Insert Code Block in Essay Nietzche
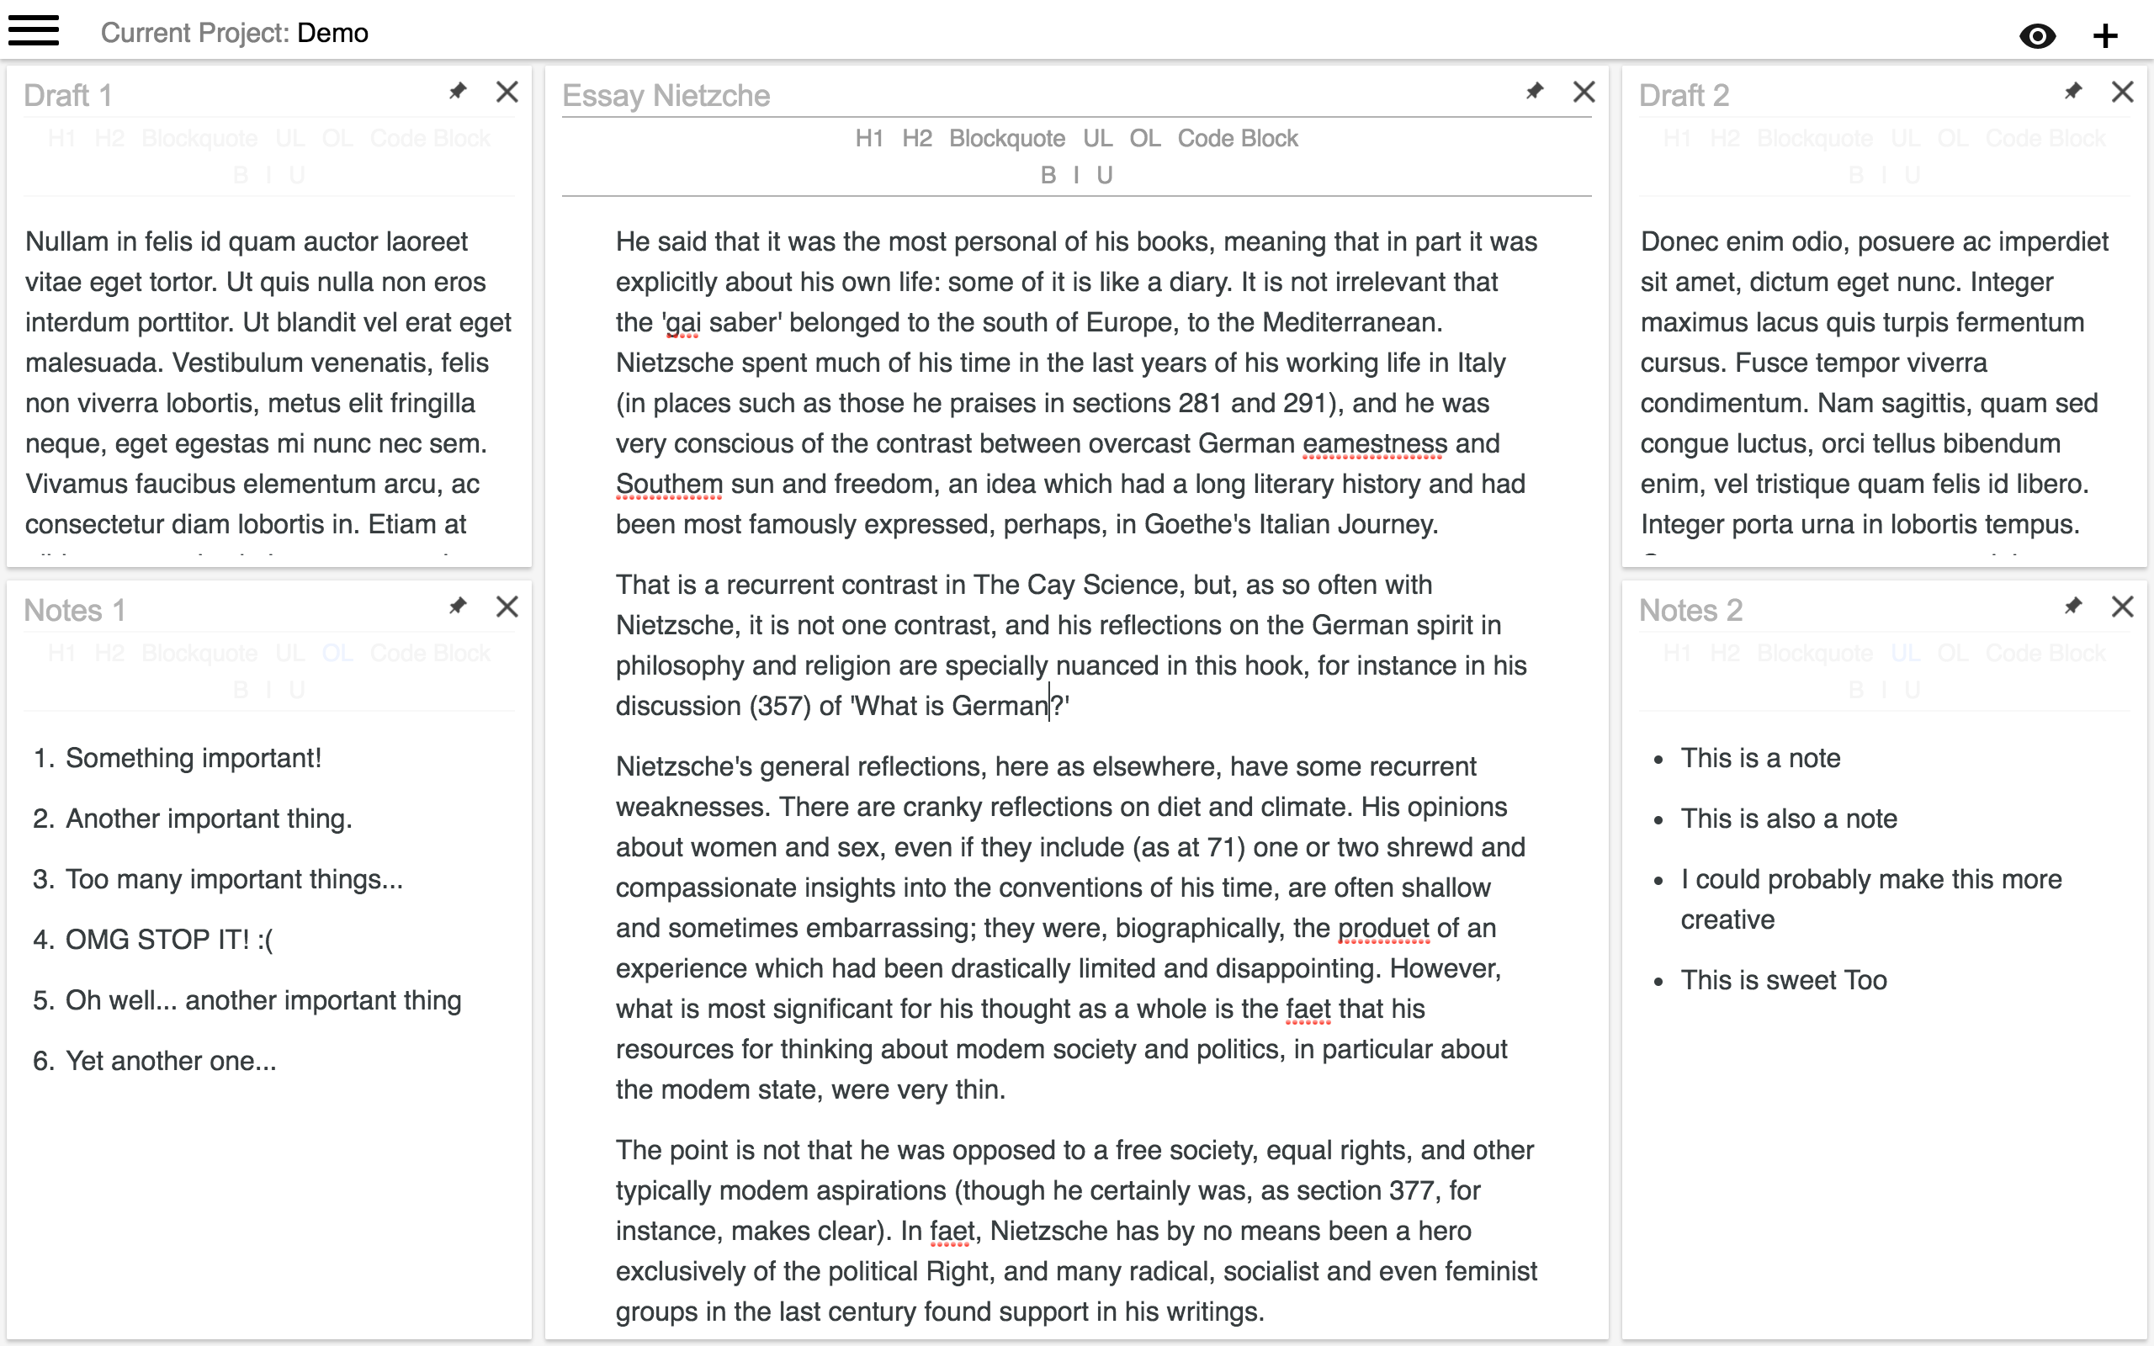 [x=1237, y=139]
